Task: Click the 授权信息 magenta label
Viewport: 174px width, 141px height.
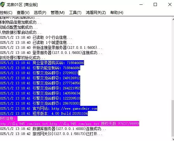Action: [9, 119]
